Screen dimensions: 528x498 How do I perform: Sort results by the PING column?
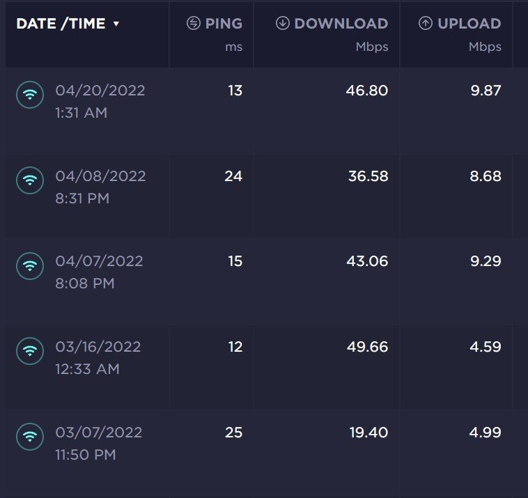coord(224,24)
